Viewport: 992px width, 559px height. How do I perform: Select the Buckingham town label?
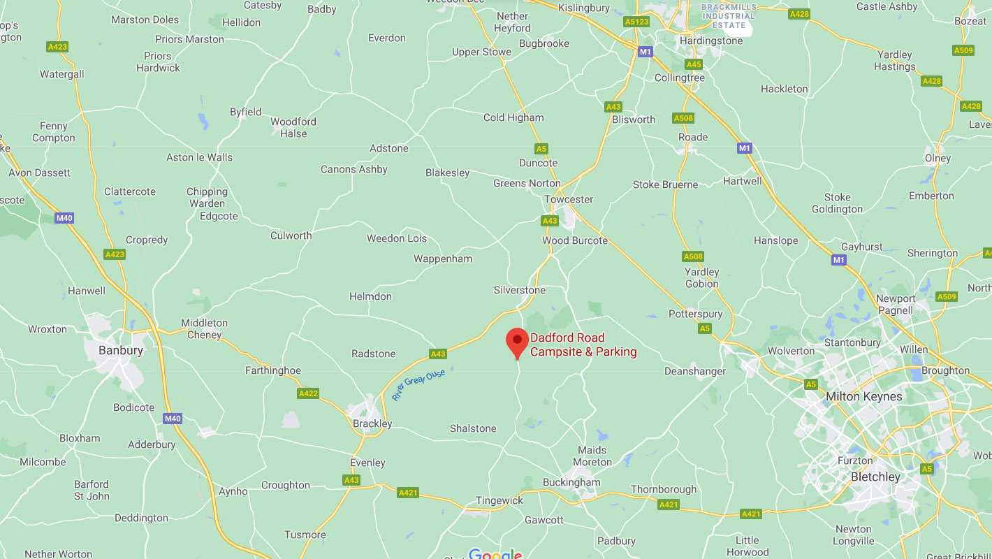[x=571, y=482]
